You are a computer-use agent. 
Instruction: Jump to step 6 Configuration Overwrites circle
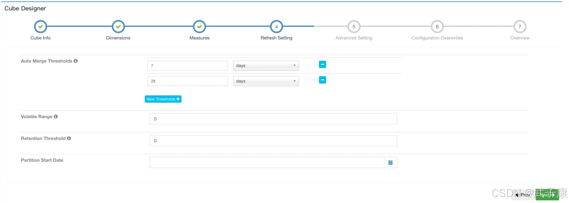coord(437,27)
